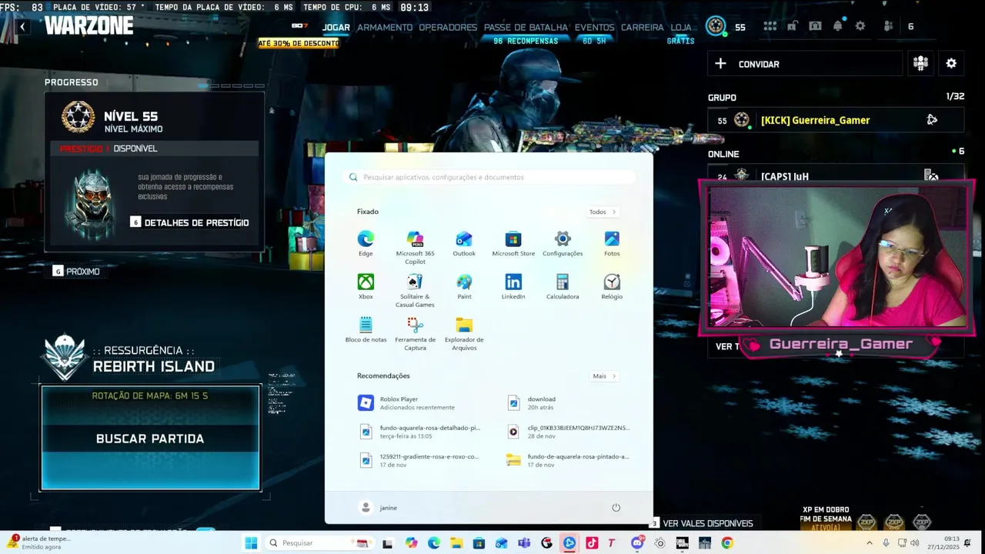
Task: Open Warzone settings gear in top bar
Action: (x=860, y=26)
